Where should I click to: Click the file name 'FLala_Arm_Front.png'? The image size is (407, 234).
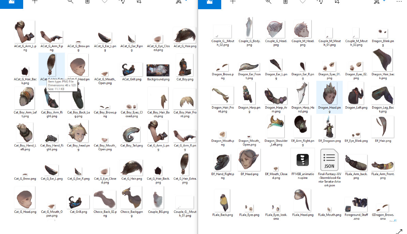coord(382,176)
